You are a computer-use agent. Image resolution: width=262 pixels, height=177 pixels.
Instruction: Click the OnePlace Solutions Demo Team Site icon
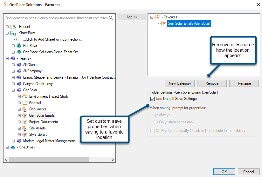(x=19, y=52)
